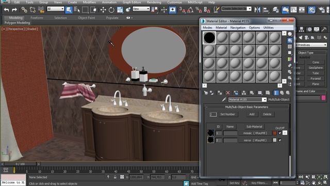Activate the Select and Link tool
Viewport: 330px width, 186px height.
24,10
